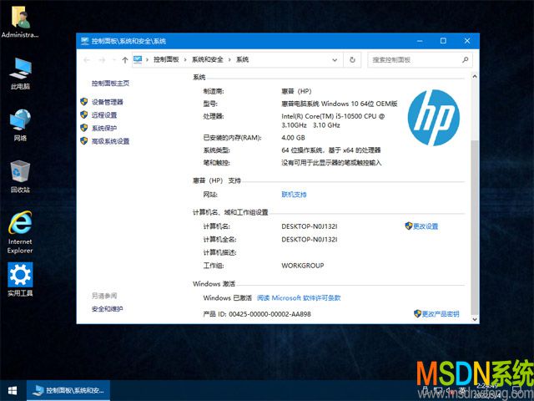Open 控制面板主页 link
The width and height of the screenshot is (534, 401).
(110, 84)
